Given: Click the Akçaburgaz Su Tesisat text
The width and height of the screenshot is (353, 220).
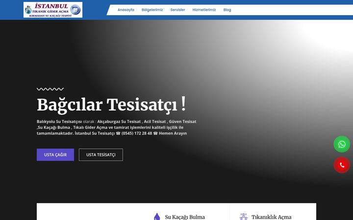Looking at the screenshot, I should point(119,121).
